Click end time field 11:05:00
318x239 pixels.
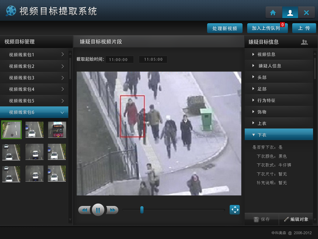[153, 59]
